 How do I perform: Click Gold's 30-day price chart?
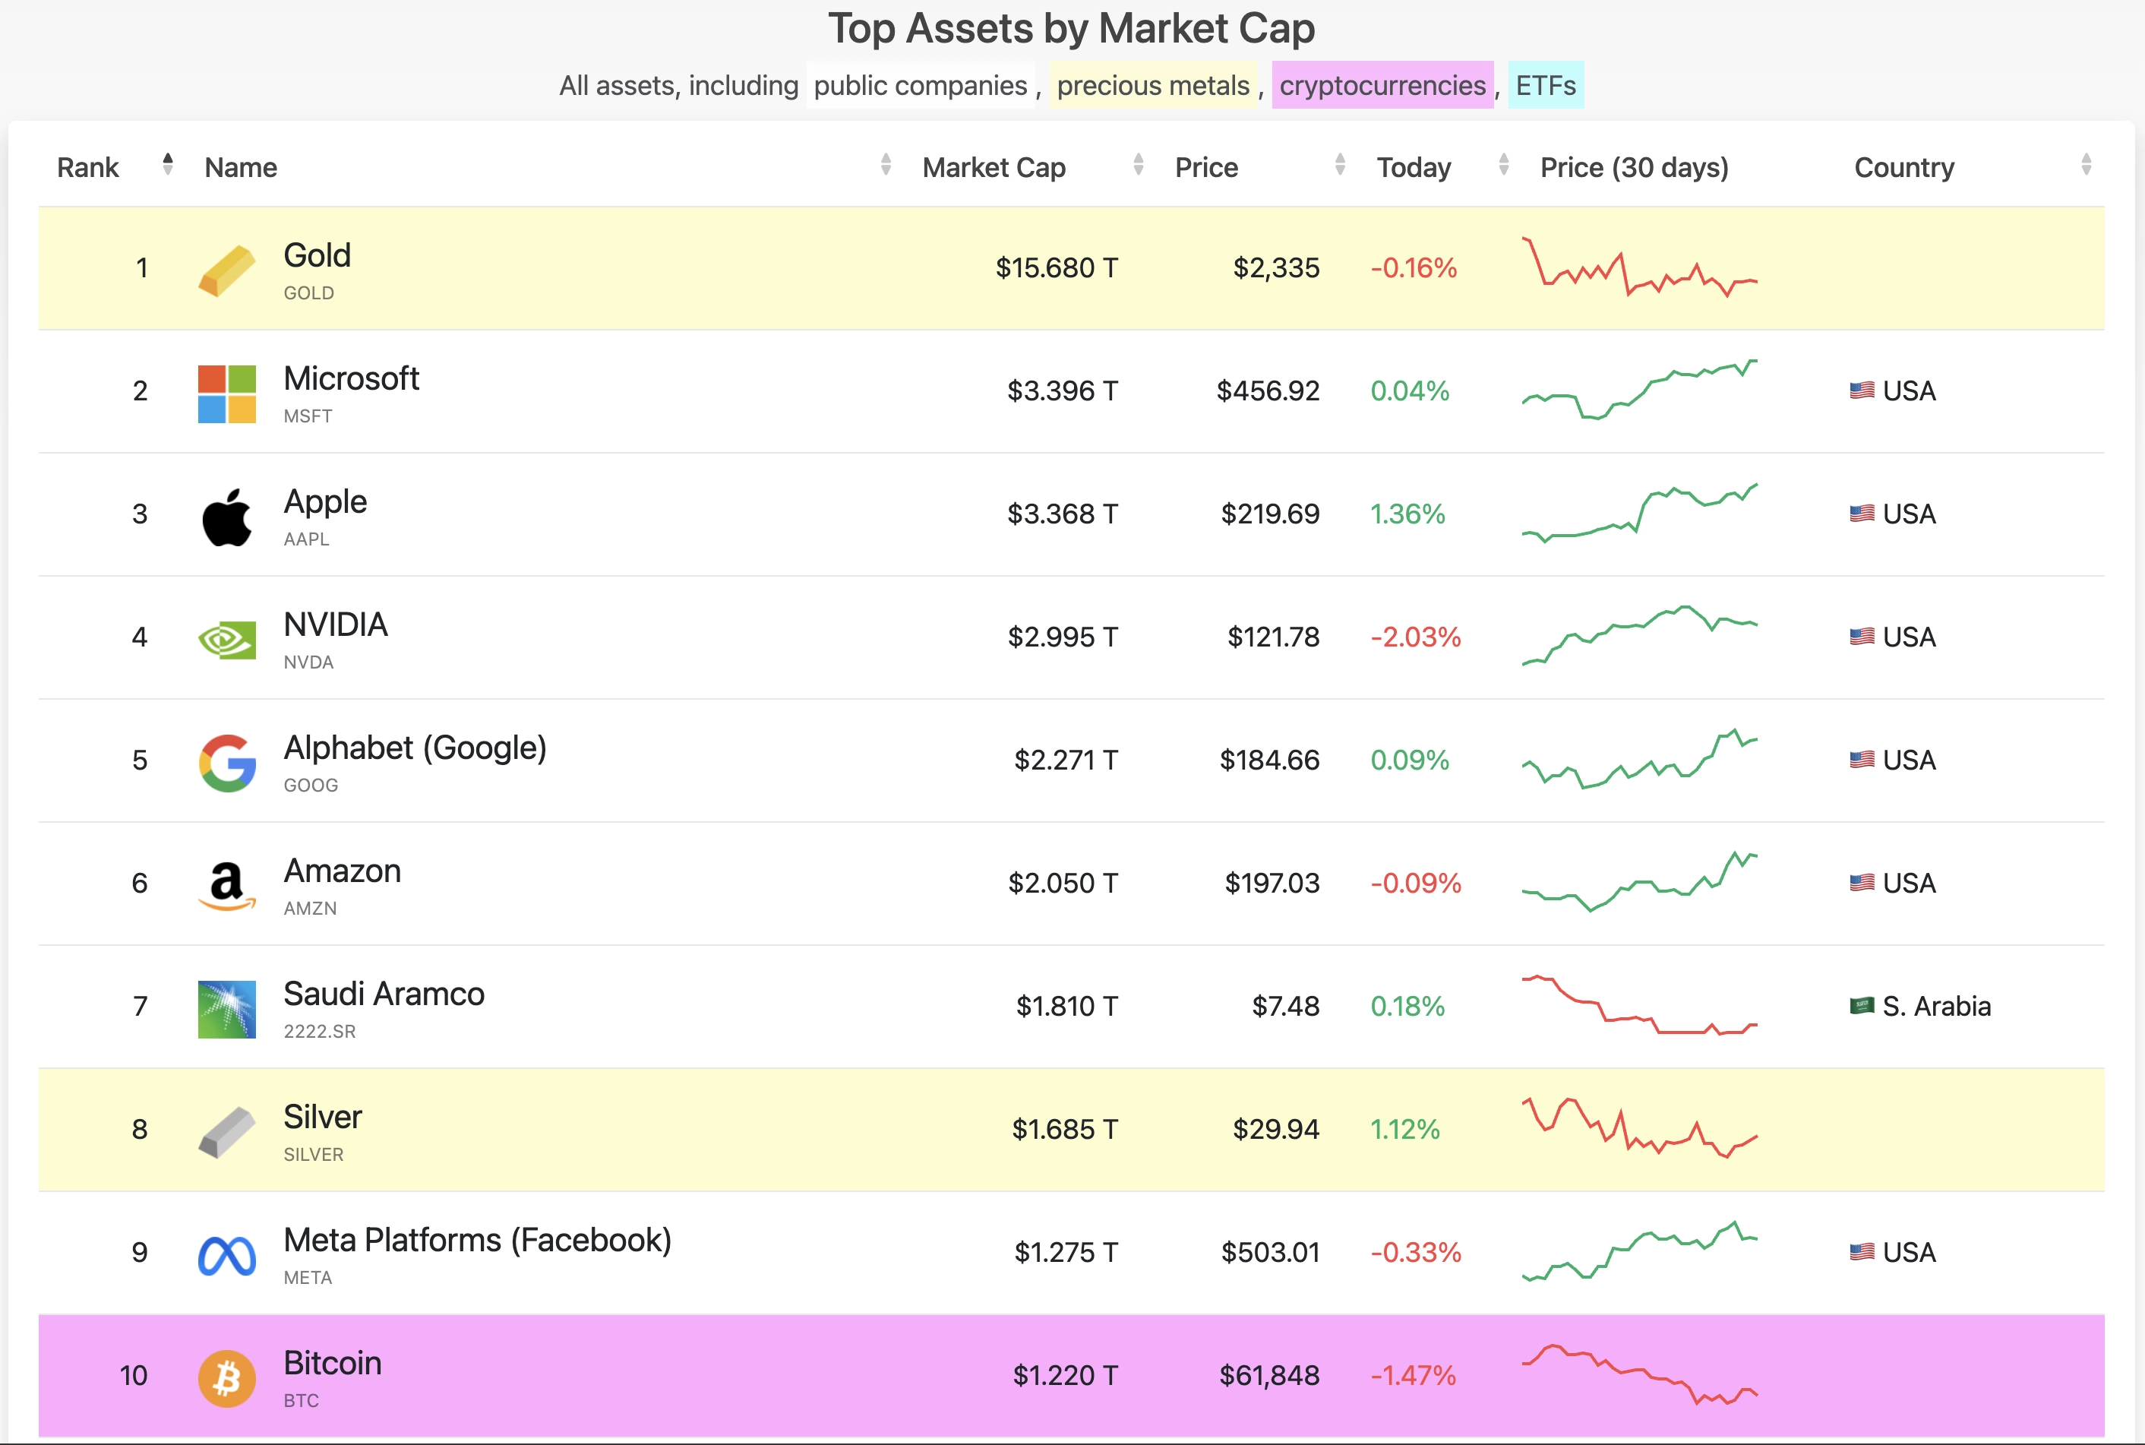tap(1640, 267)
